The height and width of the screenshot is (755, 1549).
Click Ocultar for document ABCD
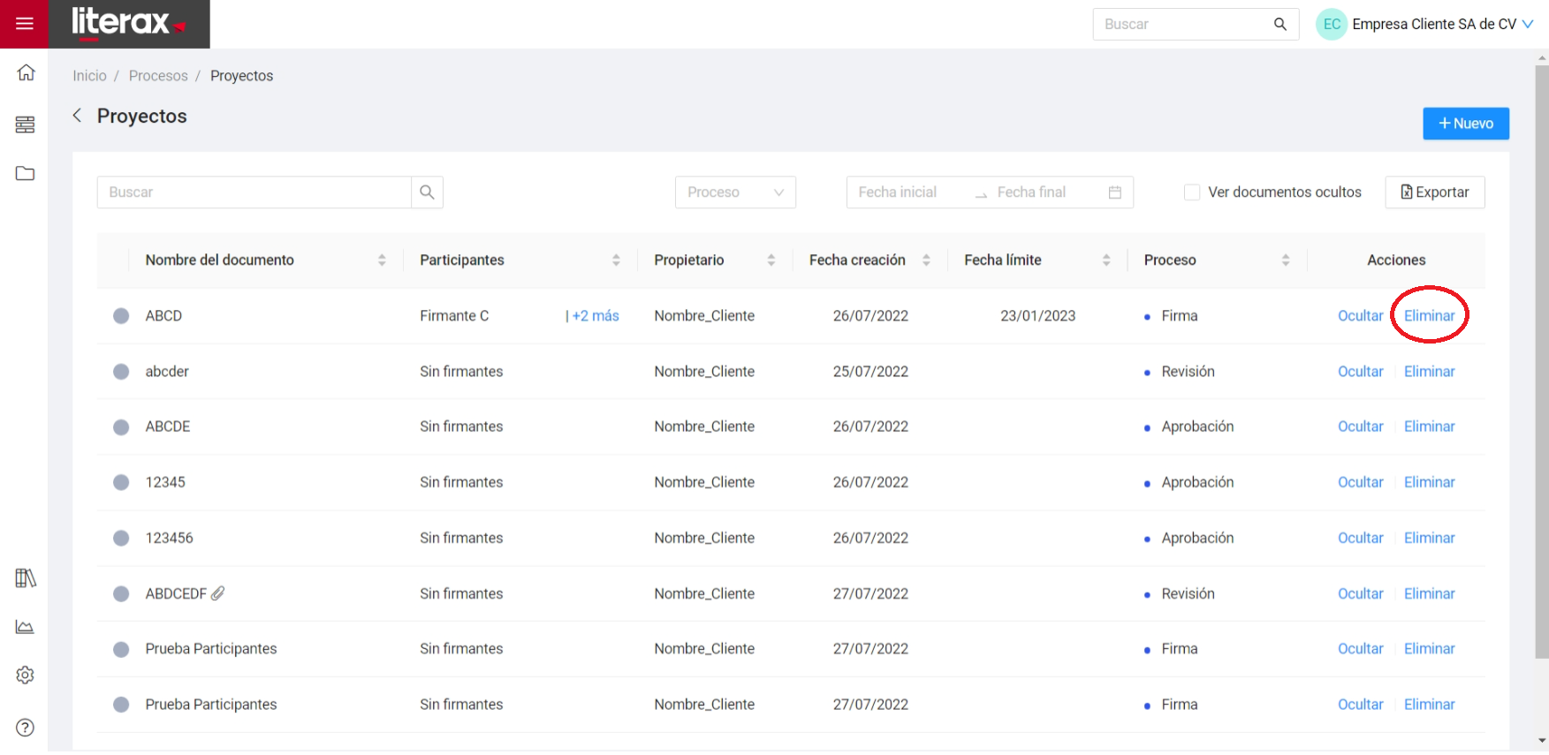(x=1360, y=315)
